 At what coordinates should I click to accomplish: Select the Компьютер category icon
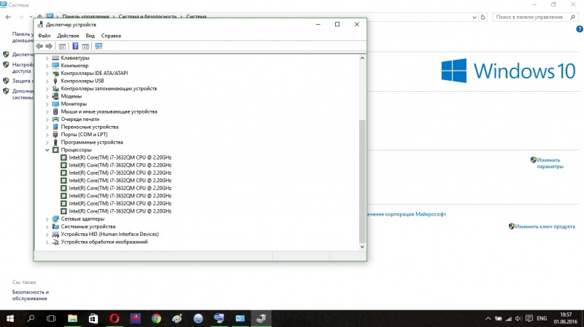tap(55, 66)
